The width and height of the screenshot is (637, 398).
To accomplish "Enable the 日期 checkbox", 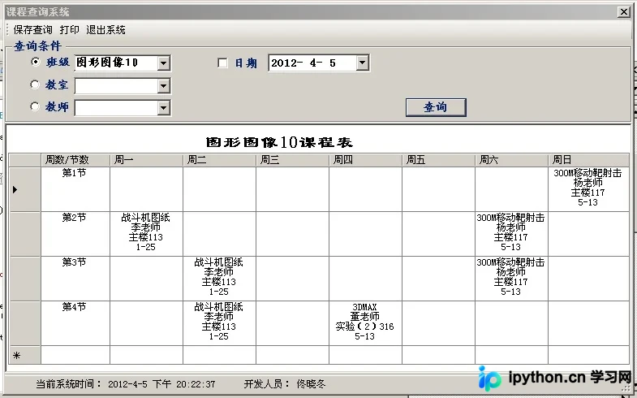I will tap(222, 63).
